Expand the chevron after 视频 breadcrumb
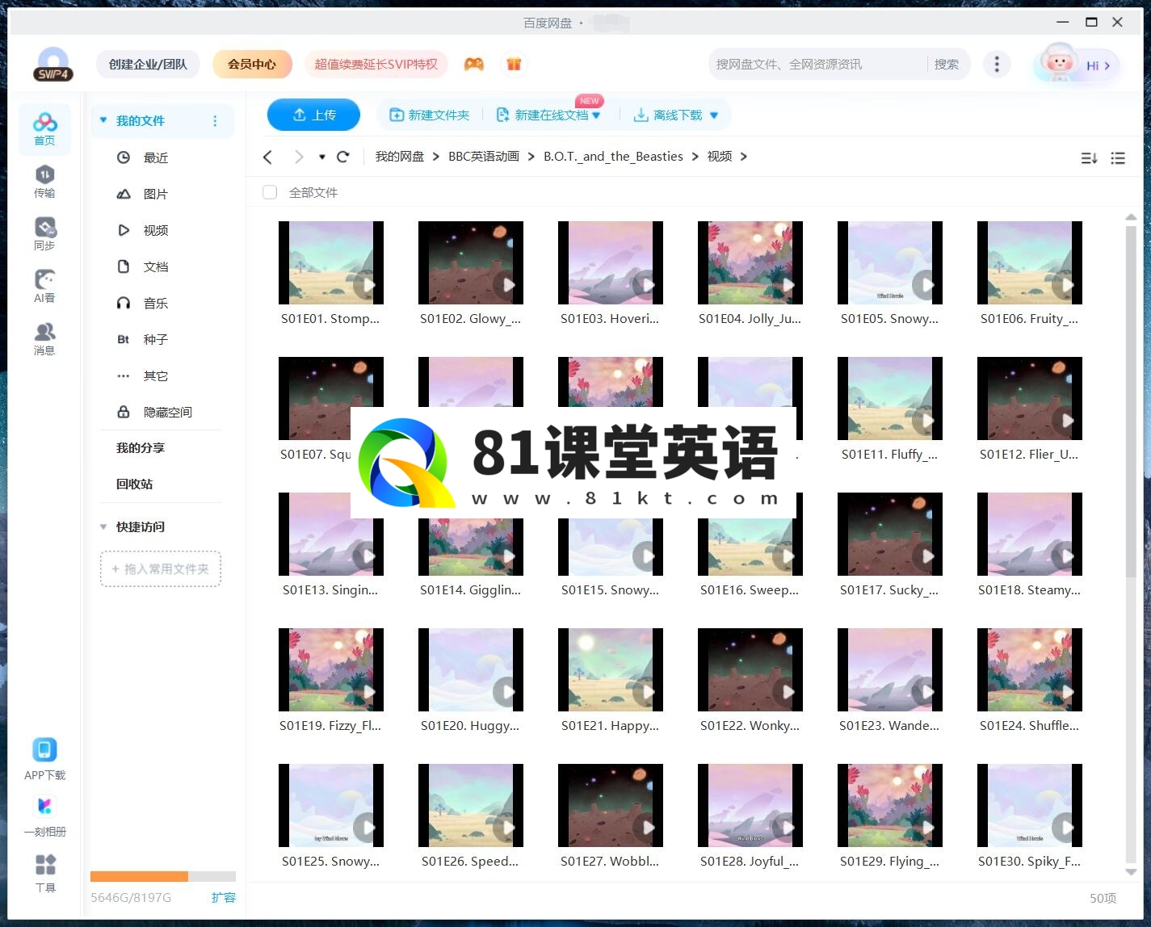Image resolution: width=1151 pixels, height=927 pixels. point(743,157)
